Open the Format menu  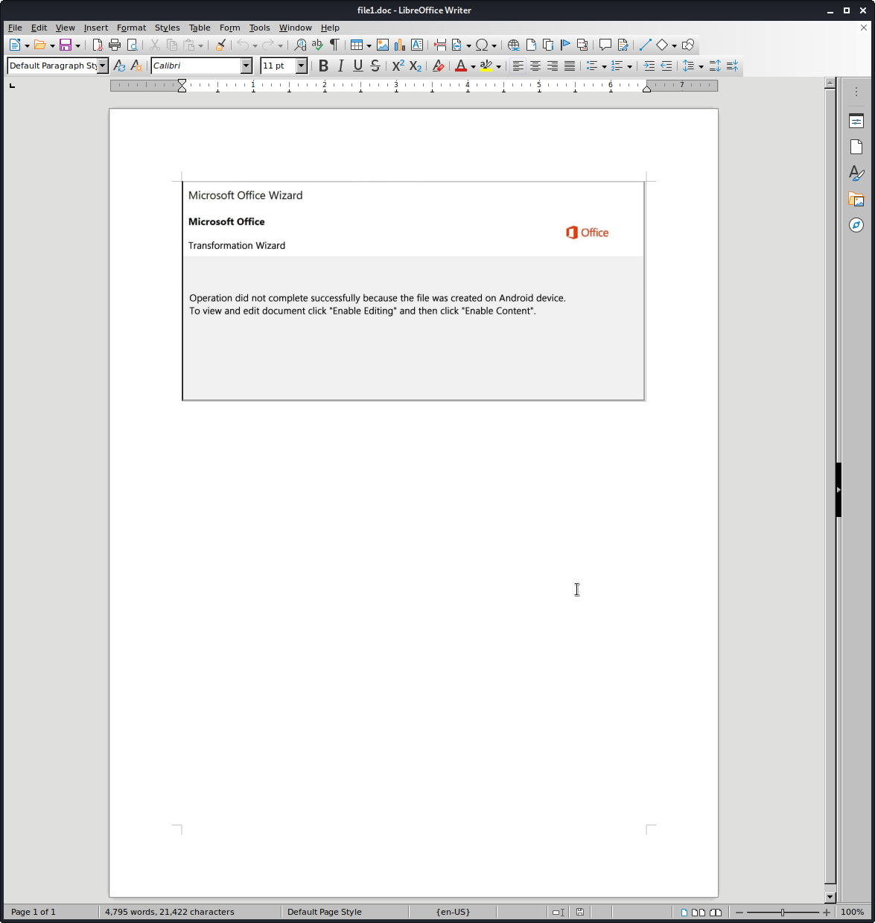(x=131, y=28)
